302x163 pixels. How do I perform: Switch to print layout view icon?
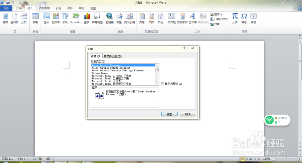(243, 159)
